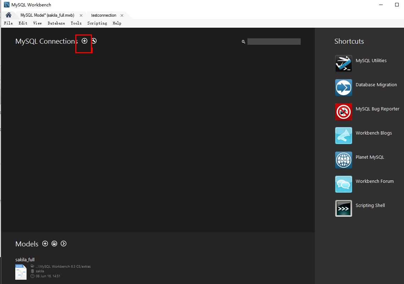Go to the Home tab icon
The height and width of the screenshot is (284, 404).
click(9, 15)
